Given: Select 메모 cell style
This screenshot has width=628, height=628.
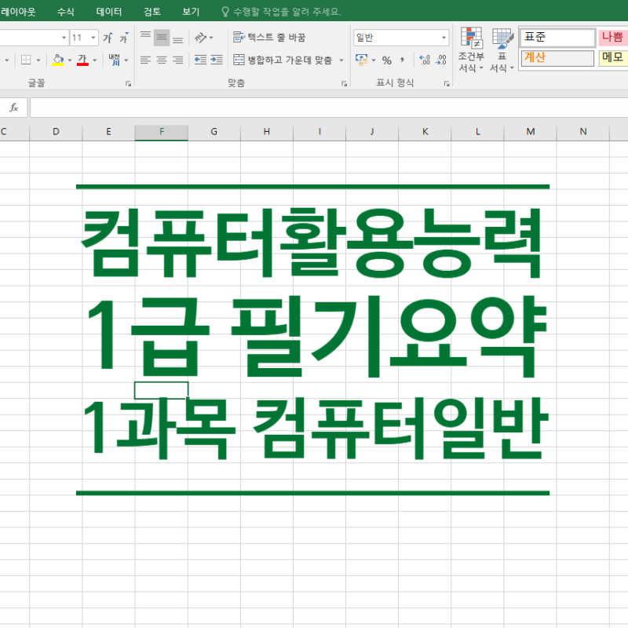Looking at the screenshot, I should click(x=613, y=58).
